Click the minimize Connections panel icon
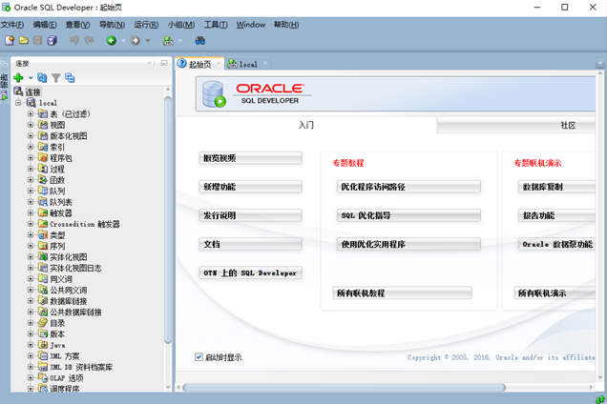This screenshot has width=607, height=404. [x=164, y=63]
